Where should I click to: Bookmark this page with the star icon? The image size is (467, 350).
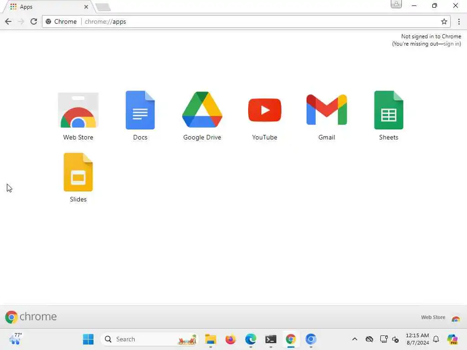click(x=444, y=21)
